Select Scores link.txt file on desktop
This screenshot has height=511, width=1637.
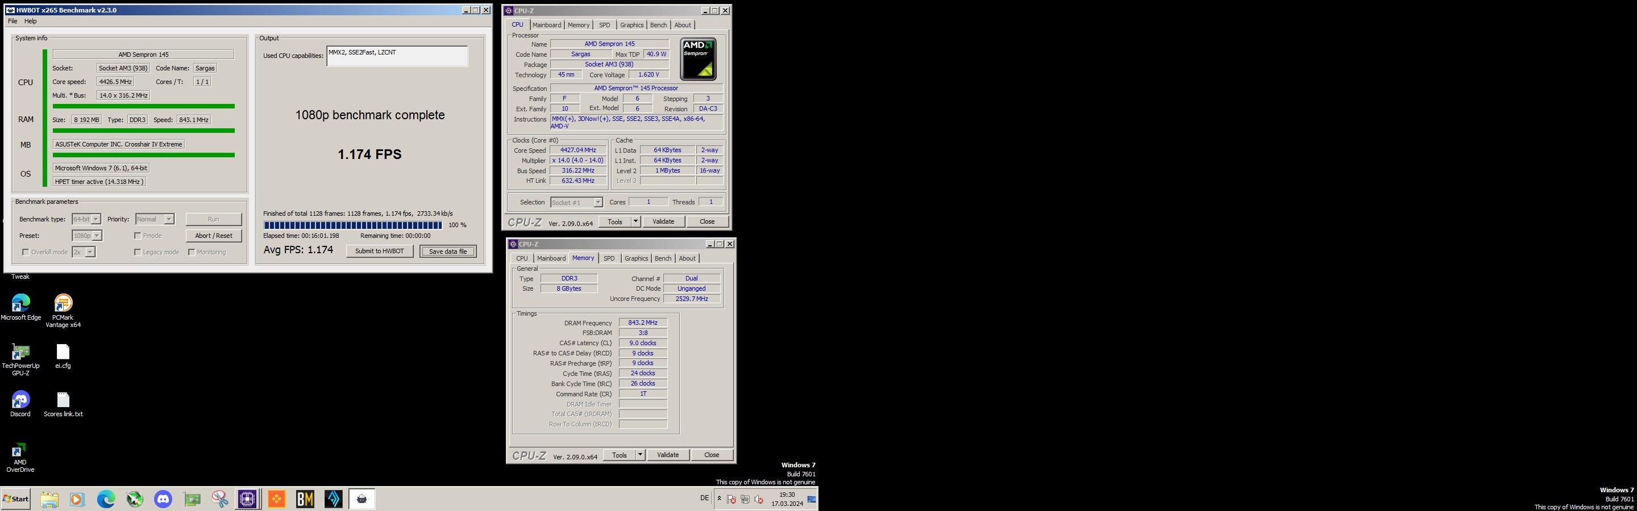pyautogui.click(x=63, y=404)
